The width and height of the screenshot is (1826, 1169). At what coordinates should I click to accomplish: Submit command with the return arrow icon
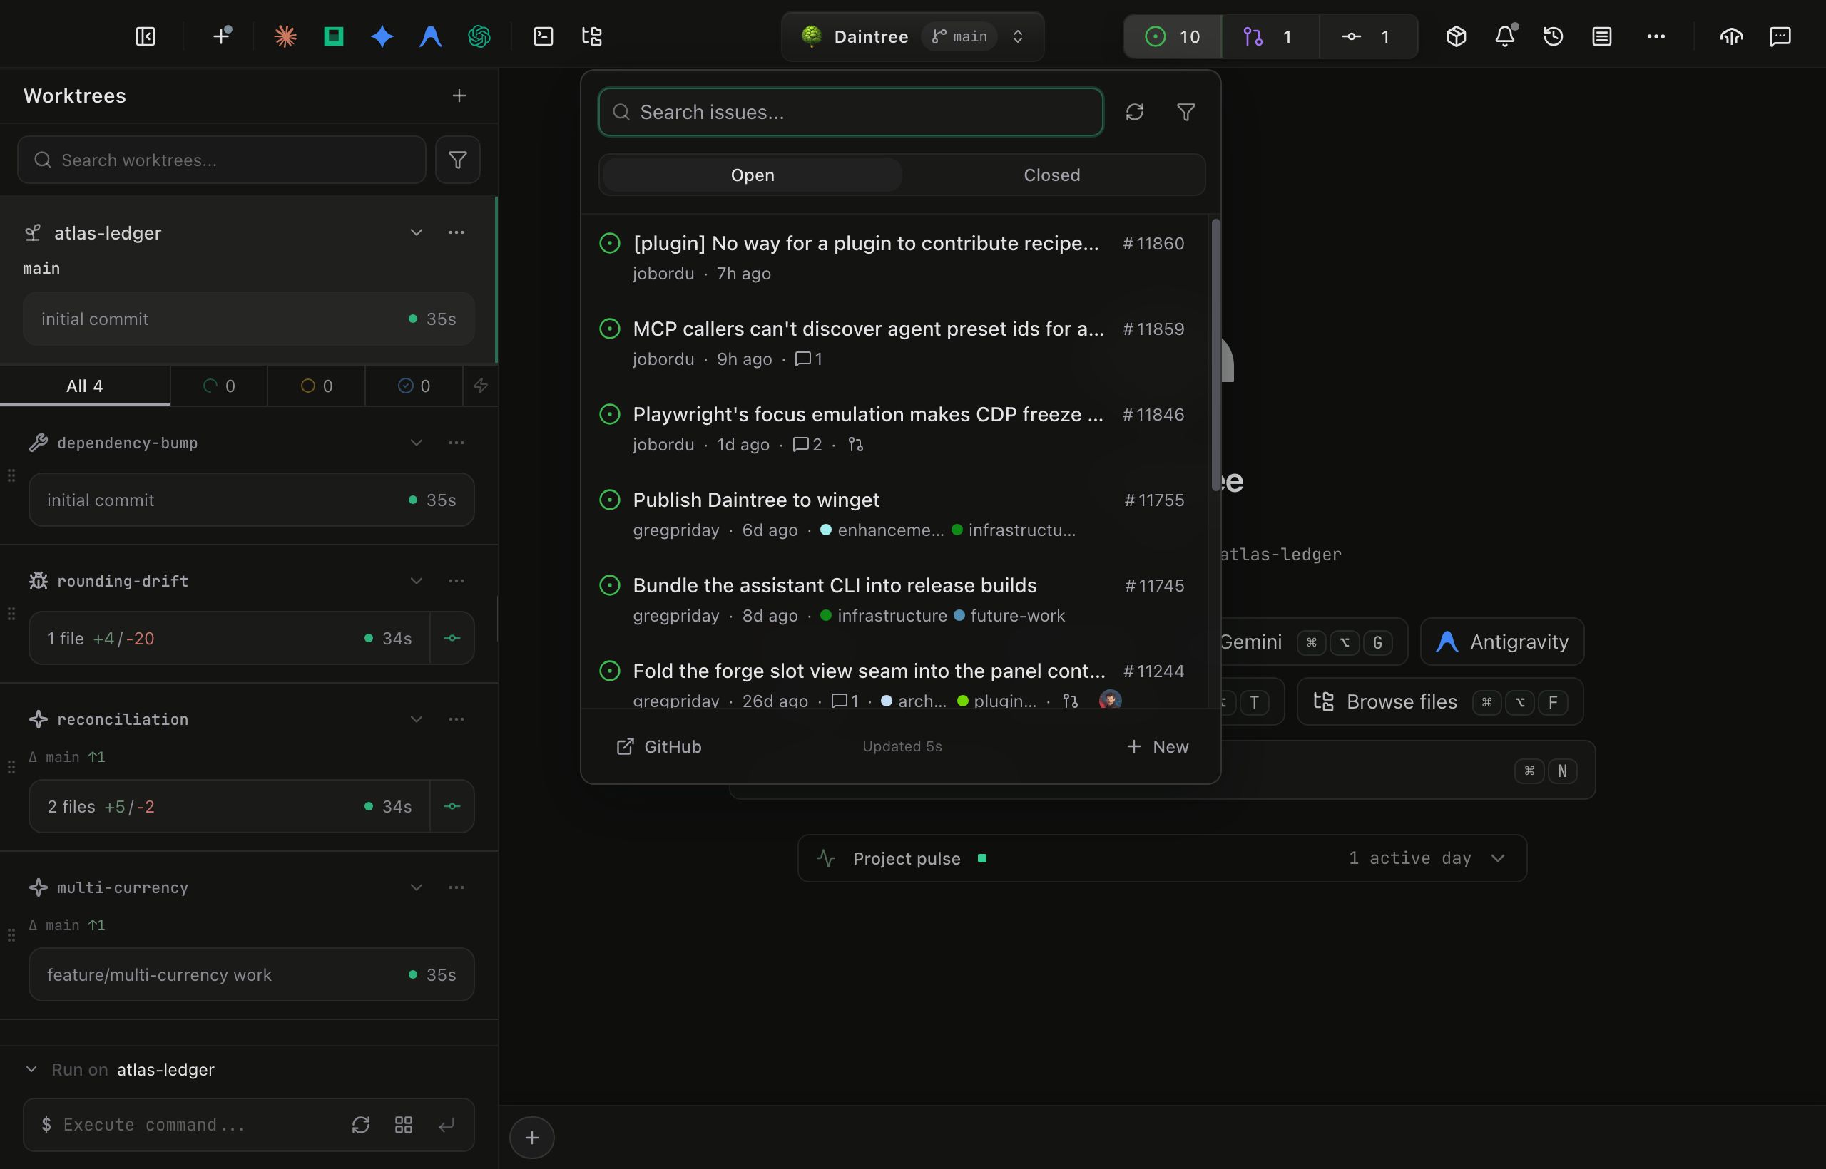(x=447, y=1125)
